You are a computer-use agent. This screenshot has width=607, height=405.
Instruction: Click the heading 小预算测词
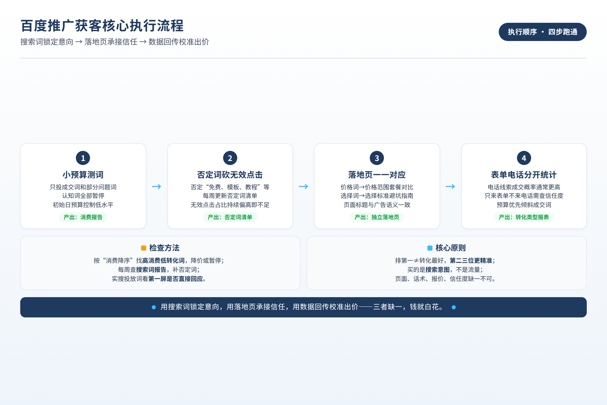pyautogui.click(x=83, y=175)
